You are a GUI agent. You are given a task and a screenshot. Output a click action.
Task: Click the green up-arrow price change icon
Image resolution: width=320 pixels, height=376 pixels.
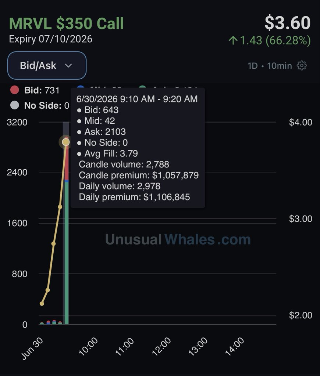pyautogui.click(x=233, y=40)
